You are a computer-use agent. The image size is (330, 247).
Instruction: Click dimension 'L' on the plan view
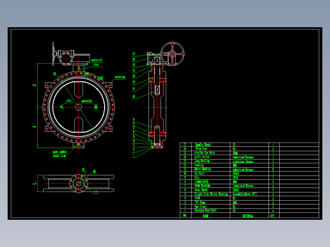(x=34, y=184)
